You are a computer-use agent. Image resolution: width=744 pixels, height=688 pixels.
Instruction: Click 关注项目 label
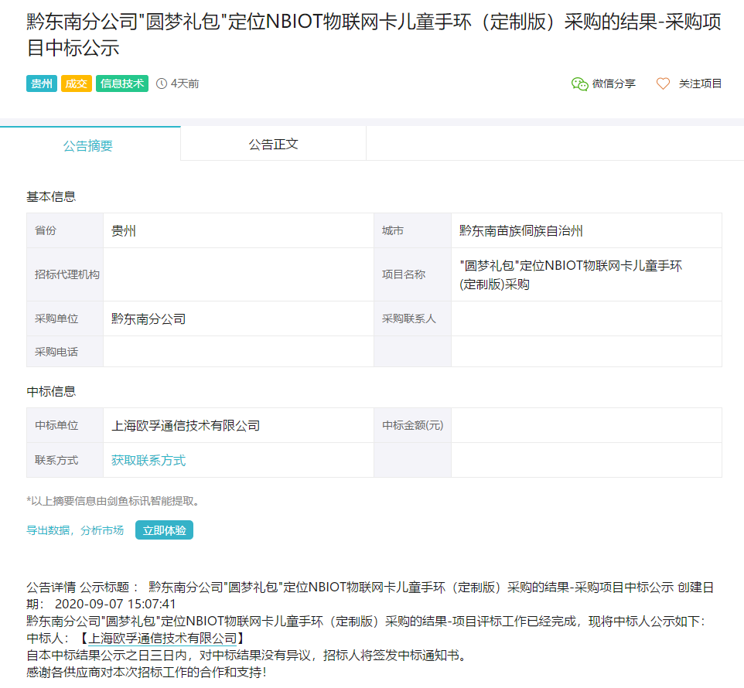[700, 84]
